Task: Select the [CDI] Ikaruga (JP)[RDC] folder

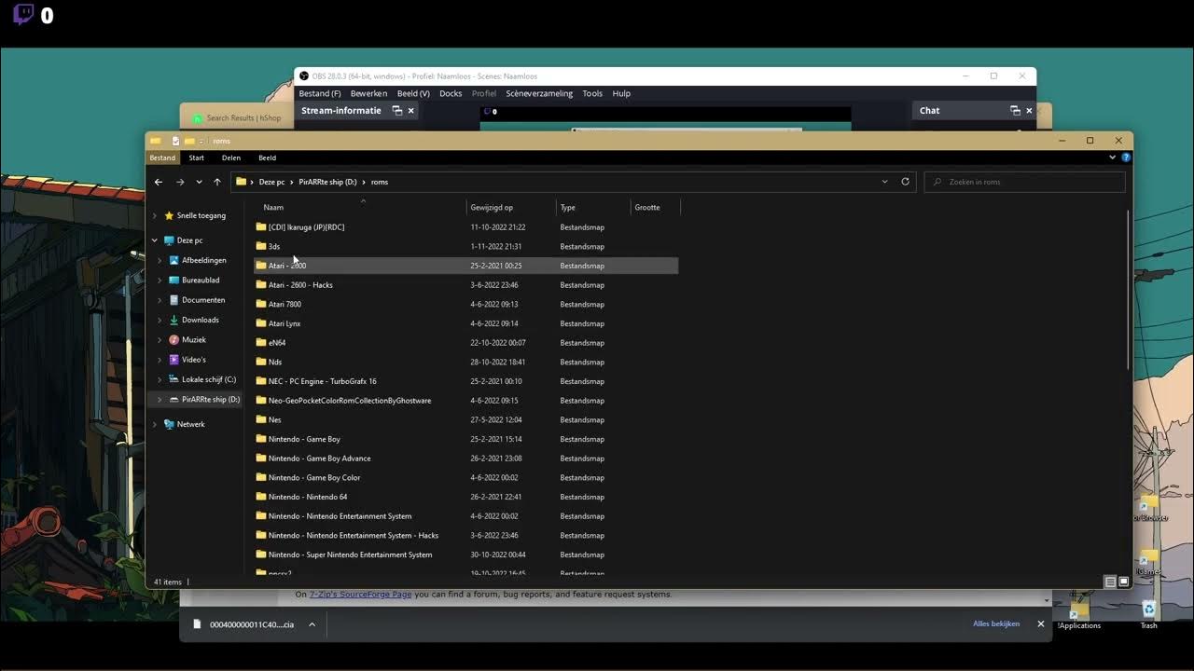Action: (x=306, y=226)
